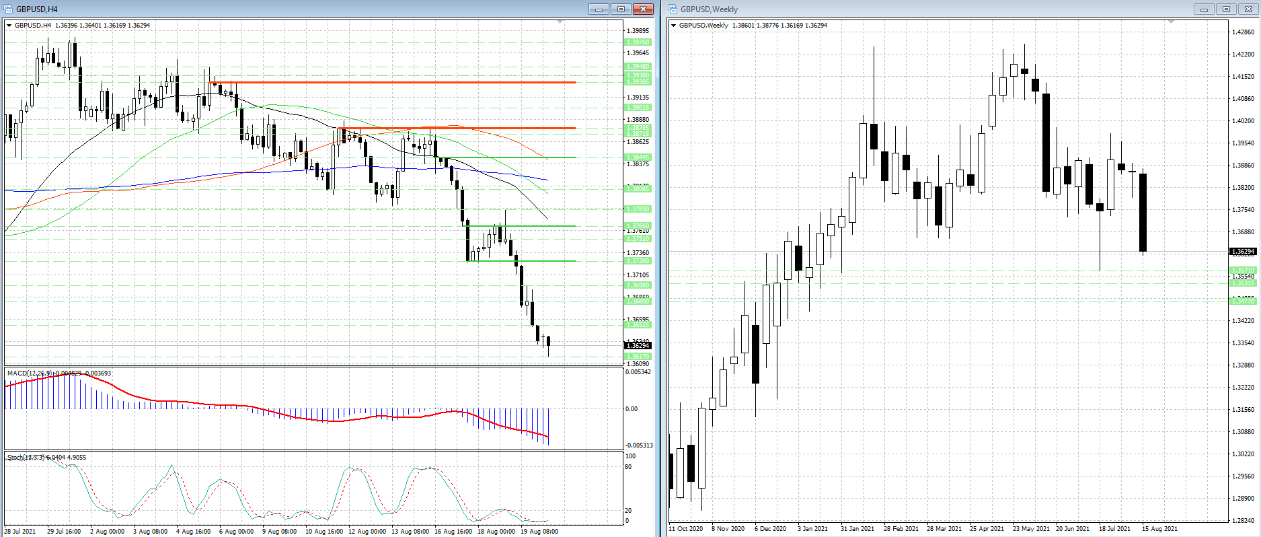Activate the GBPUSD,H4 window title bar

click(x=269, y=9)
